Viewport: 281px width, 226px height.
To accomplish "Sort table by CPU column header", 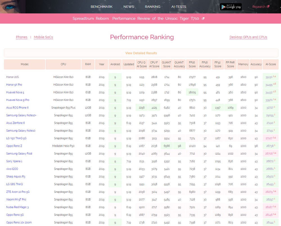I will tap(63, 64).
